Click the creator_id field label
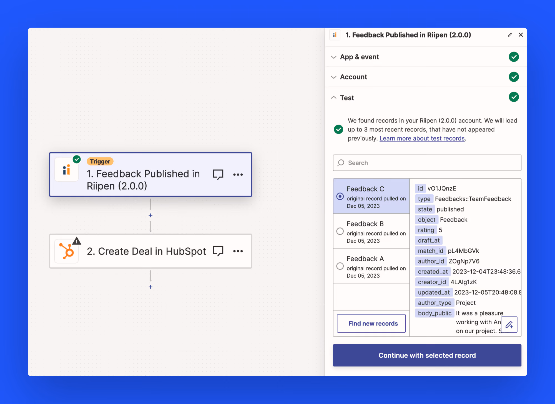Image resolution: width=555 pixels, height=404 pixels. (x=432, y=282)
